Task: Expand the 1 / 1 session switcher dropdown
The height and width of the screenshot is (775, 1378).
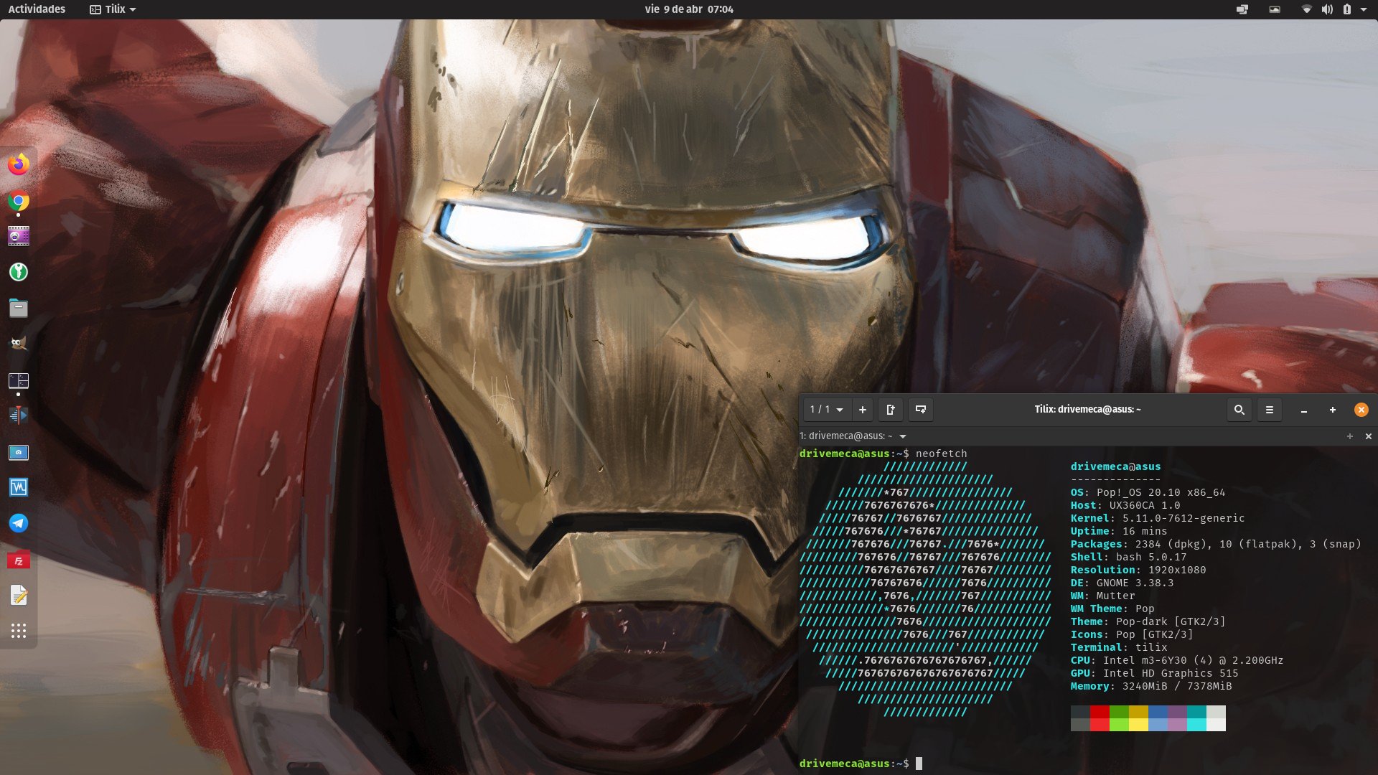Action: click(826, 410)
